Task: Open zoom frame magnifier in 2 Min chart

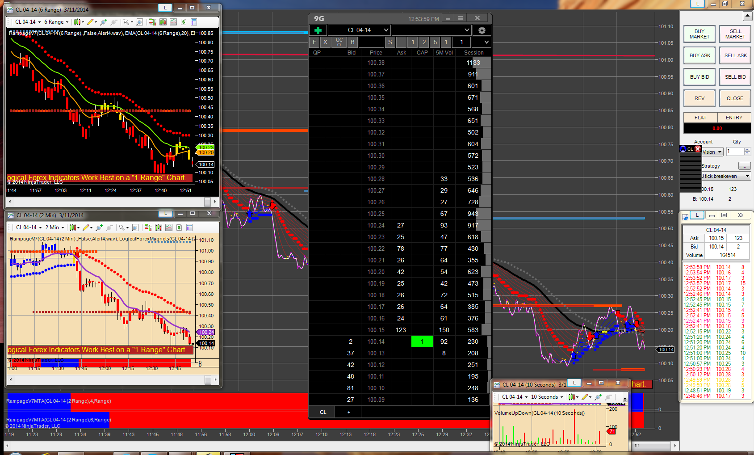Action: (135, 227)
